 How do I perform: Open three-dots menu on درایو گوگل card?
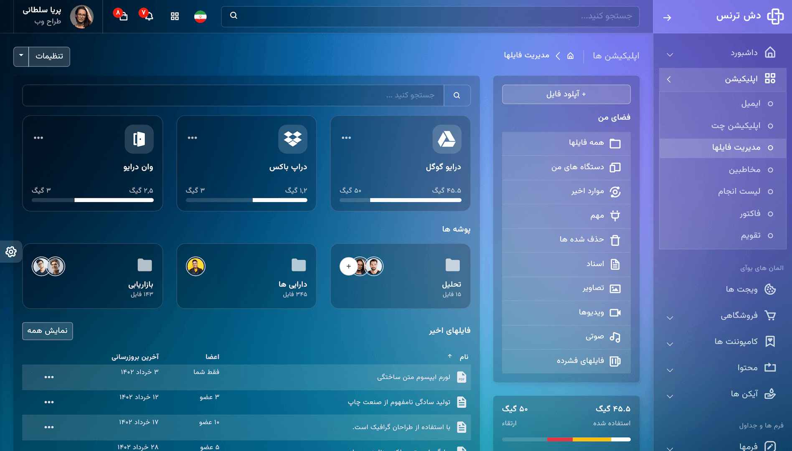(x=346, y=138)
